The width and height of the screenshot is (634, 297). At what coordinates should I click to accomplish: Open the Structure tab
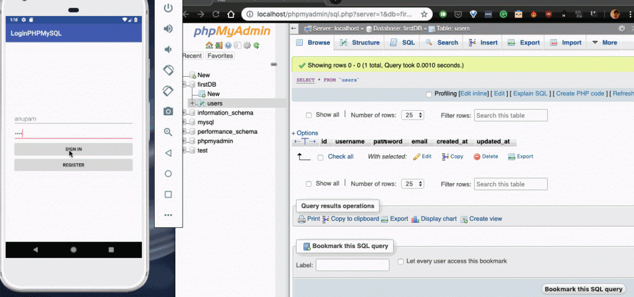pyautogui.click(x=360, y=43)
